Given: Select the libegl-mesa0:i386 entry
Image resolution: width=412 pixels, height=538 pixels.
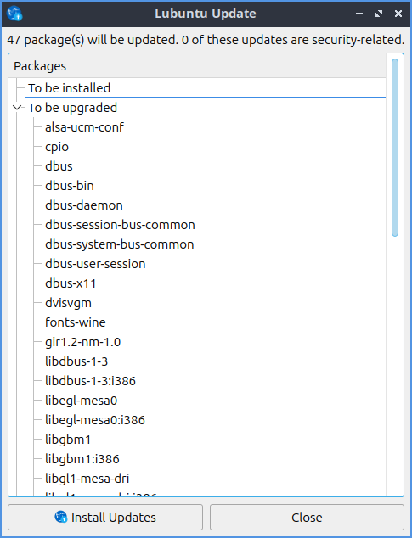Looking at the screenshot, I should 95,420.
